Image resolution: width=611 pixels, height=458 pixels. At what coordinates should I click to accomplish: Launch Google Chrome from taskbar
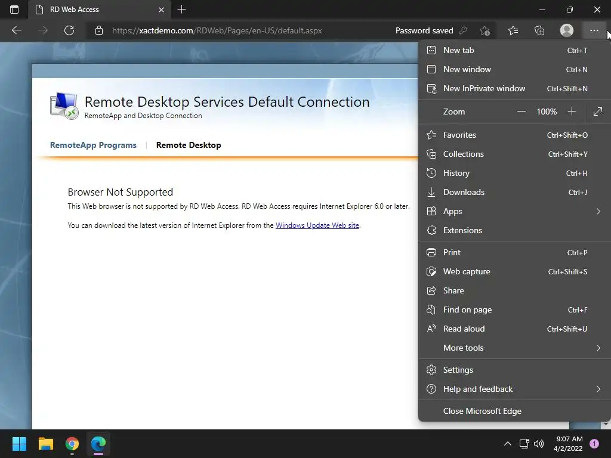[x=72, y=444]
